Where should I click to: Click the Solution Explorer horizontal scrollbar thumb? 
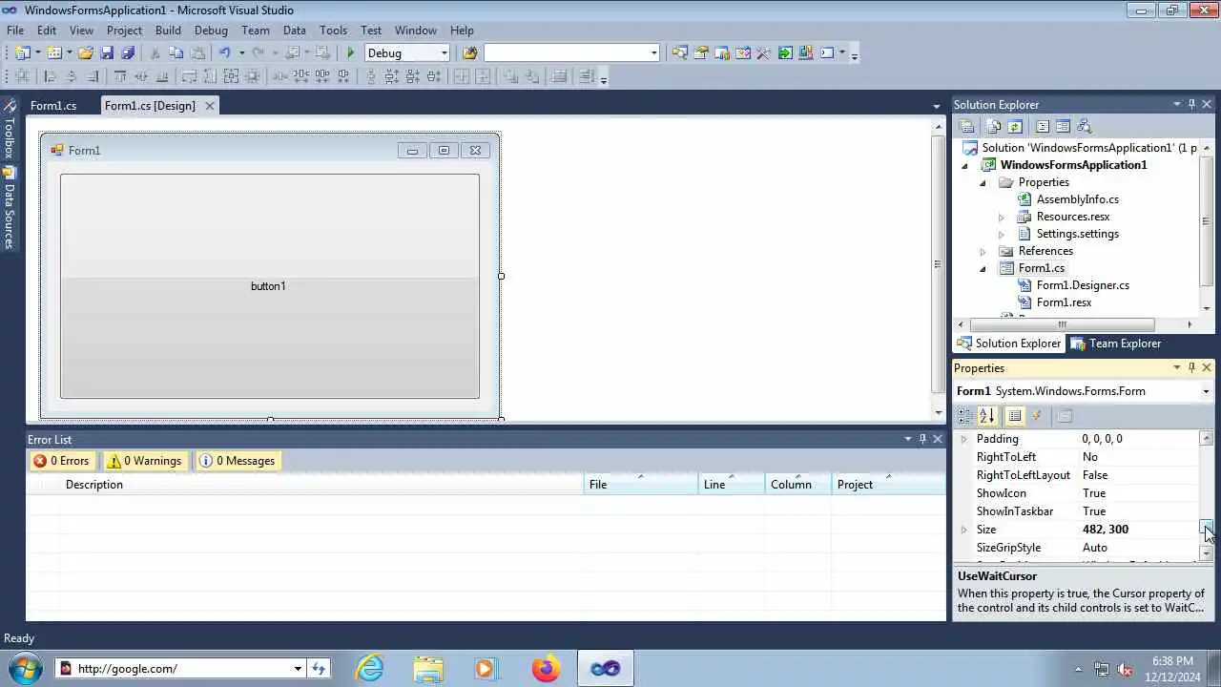pos(1062,324)
